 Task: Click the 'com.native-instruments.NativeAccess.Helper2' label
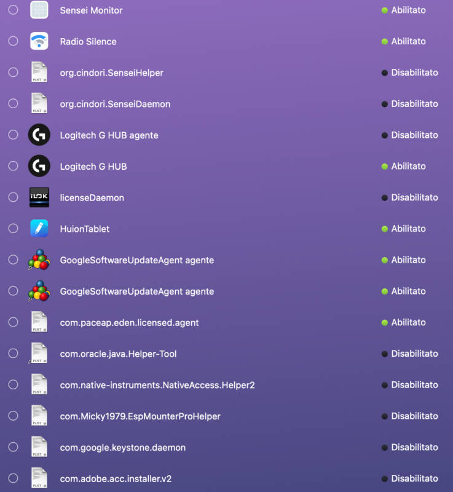(x=157, y=385)
